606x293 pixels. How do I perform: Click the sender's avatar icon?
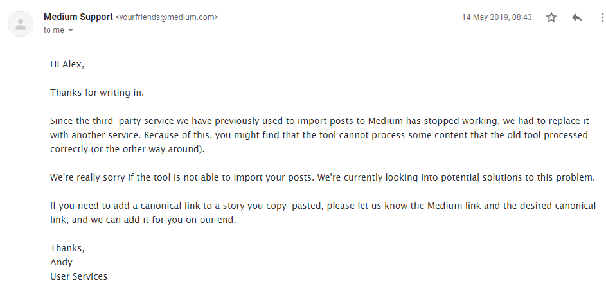point(21,24)
